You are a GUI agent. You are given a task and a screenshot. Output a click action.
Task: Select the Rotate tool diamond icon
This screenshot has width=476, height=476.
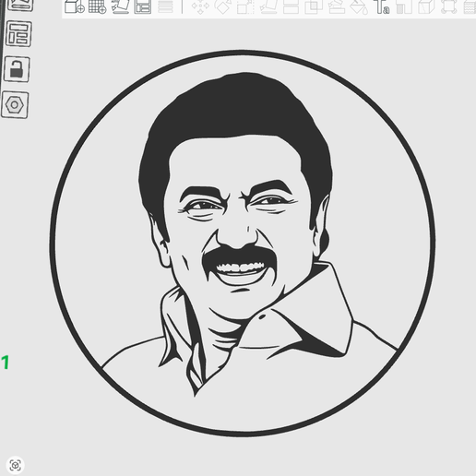click(x=222, y=6)
